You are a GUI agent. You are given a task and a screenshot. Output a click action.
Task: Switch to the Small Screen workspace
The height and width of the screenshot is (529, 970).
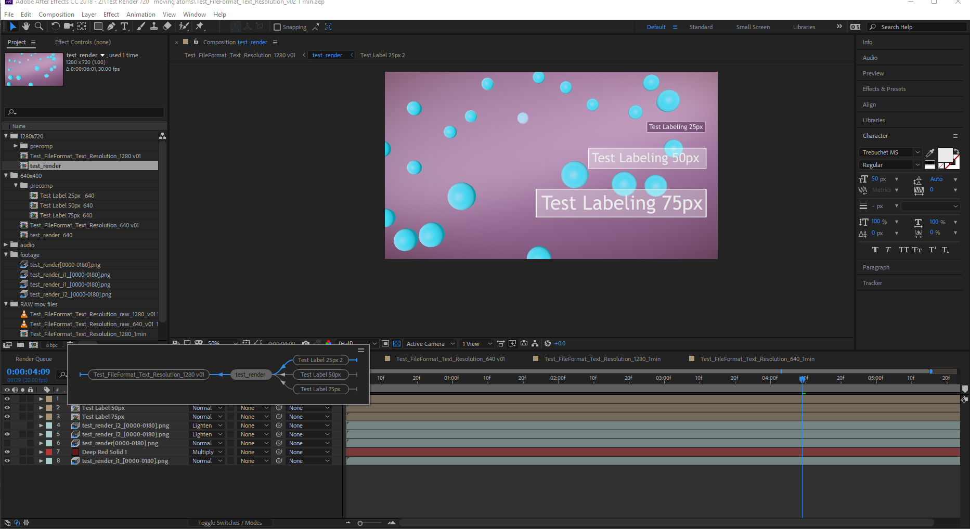coord(753,27)
